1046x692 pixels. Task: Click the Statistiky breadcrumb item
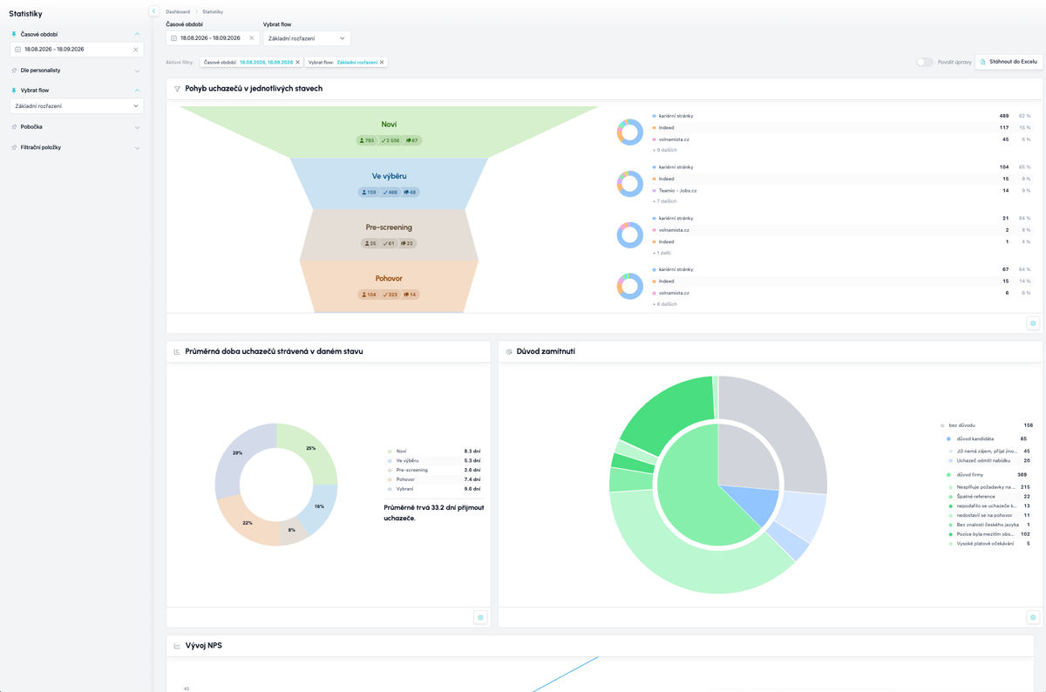[x=213, y=11]
